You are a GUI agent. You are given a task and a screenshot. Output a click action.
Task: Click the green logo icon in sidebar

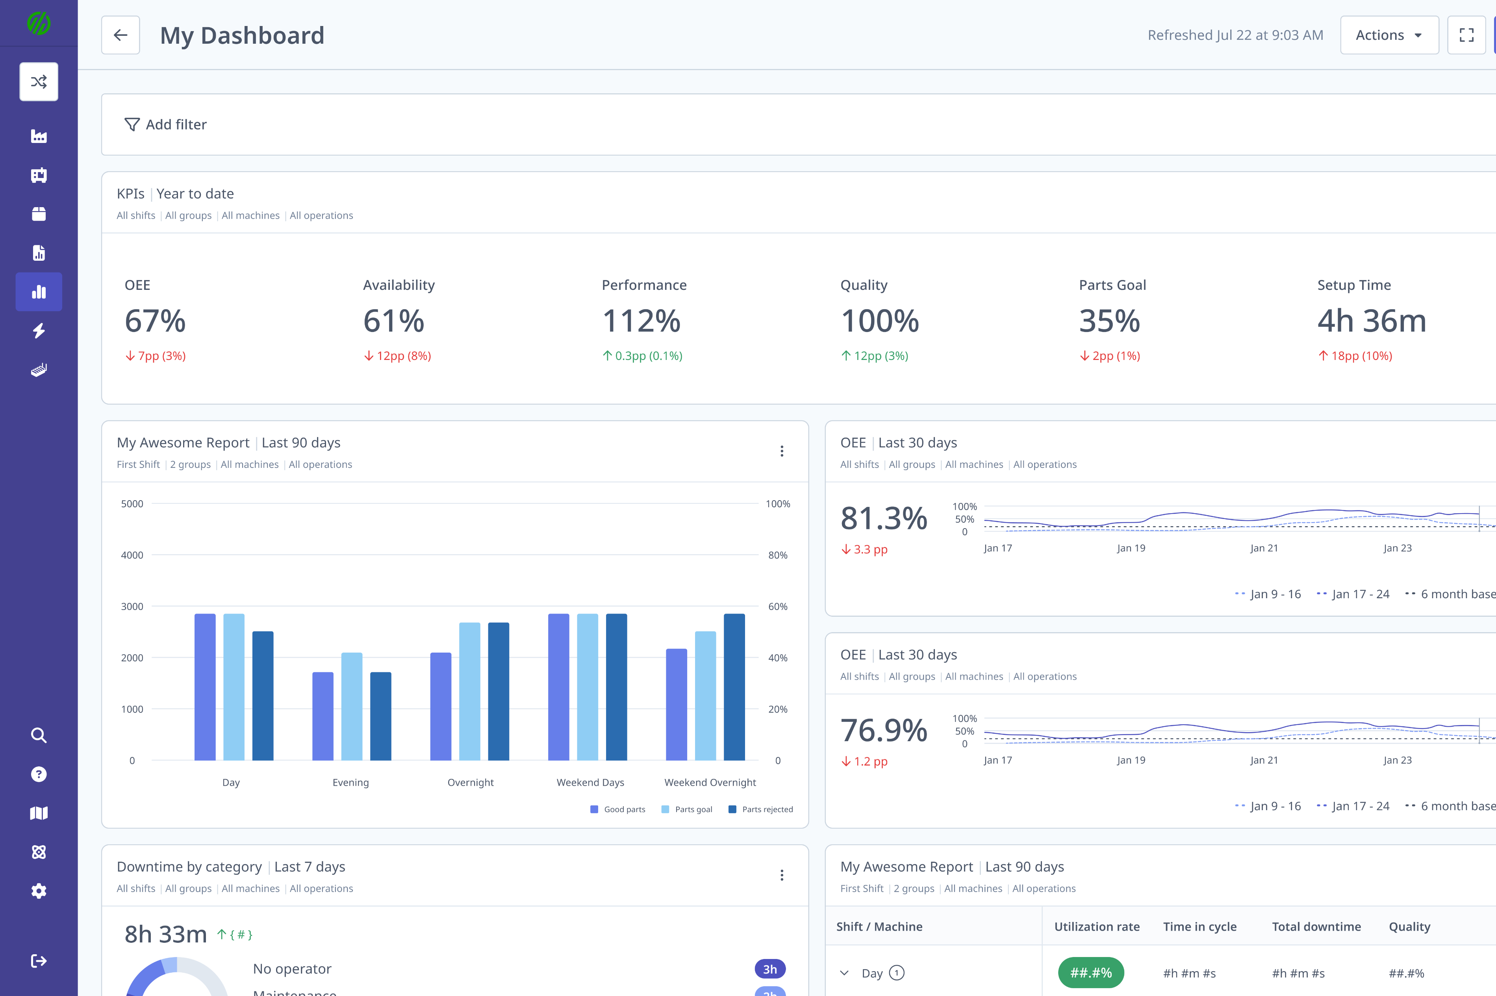tap(39, 24)
